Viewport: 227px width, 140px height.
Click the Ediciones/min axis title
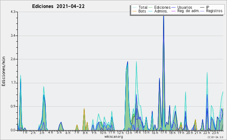coord(3,71)
